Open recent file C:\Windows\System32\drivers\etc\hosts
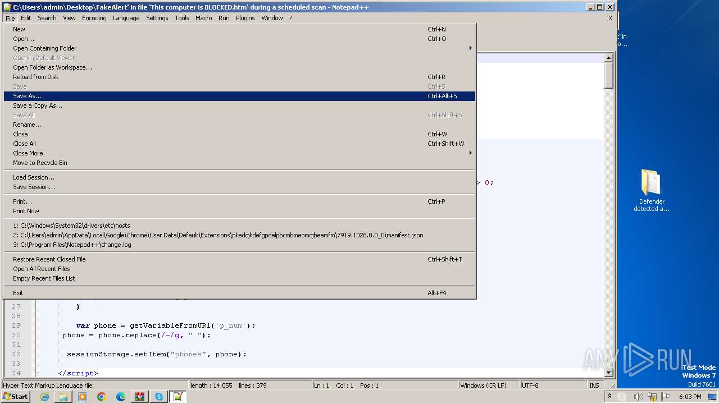Image resolution: width=719 pixels, height=404 pixels. coord(240,226)
